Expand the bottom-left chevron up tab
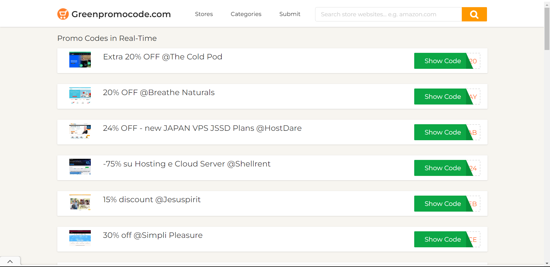The width and height of the screenshot is (550, 267). tap(10, 261)
